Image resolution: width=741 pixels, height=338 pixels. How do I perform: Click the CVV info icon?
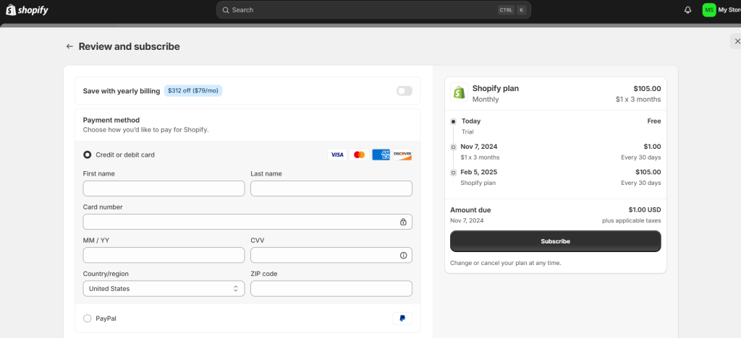point(403,255)
